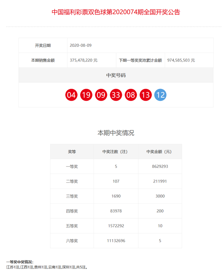Image resolution: width=222 pixels, height=274 pixels.
Task: Select sixth prize count 11132696
Action: (x=116, y=241)
